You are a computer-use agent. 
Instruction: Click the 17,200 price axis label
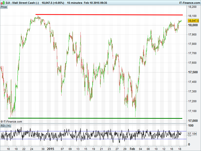192,101
